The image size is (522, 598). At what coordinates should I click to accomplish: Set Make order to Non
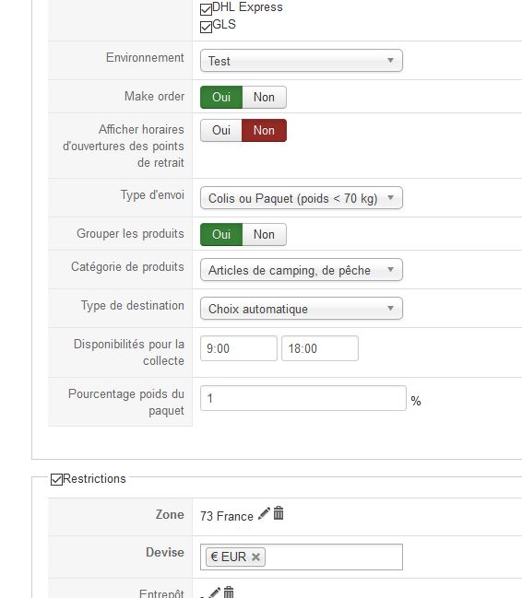pos(265,98)
